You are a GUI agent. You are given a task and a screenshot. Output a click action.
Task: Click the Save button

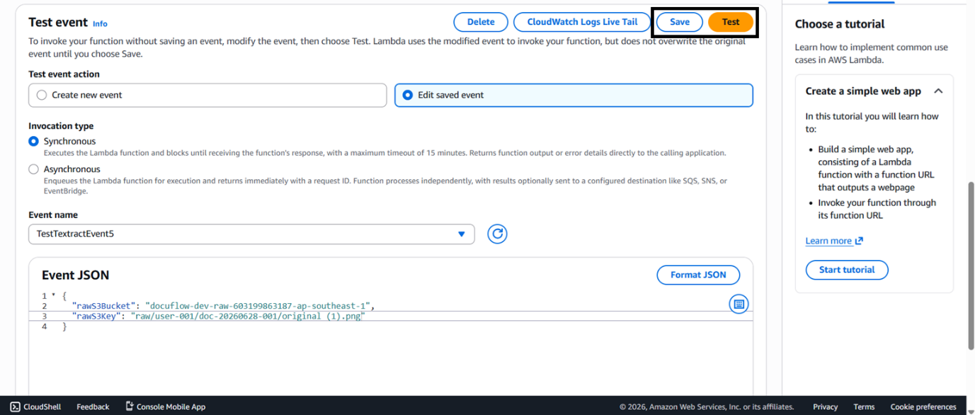680,22
